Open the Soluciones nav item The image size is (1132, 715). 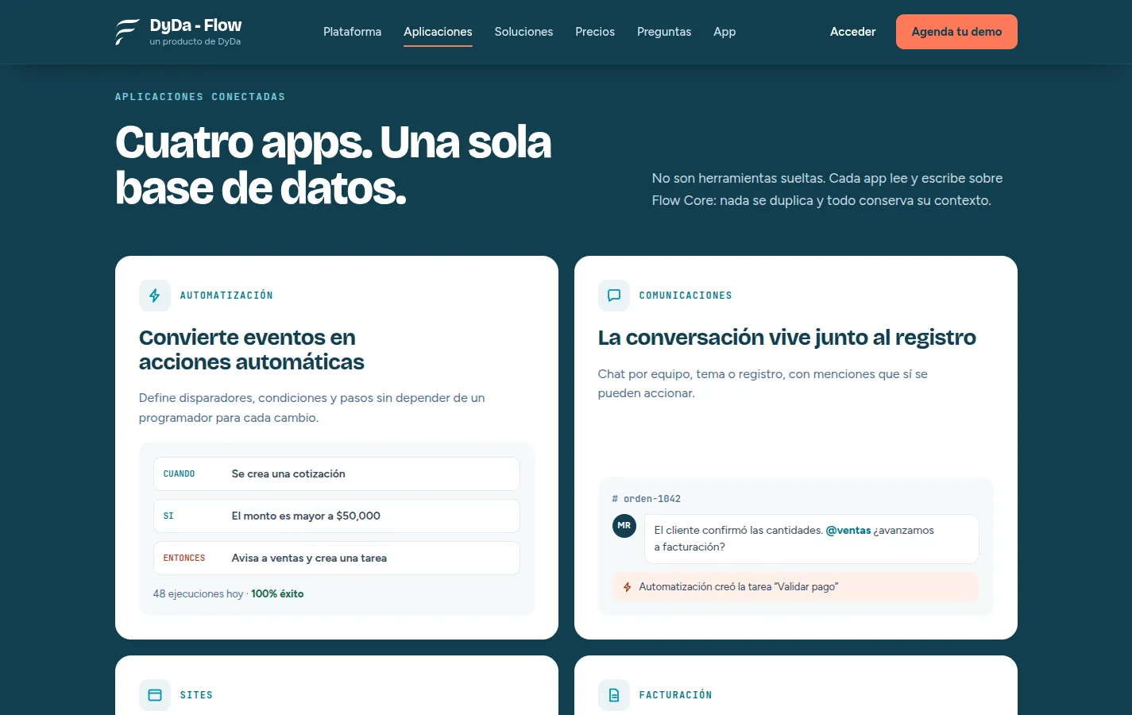(524, 32)
